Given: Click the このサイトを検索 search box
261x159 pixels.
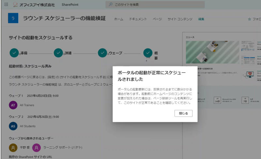Looking at the screenshot, I should point(155,5).
